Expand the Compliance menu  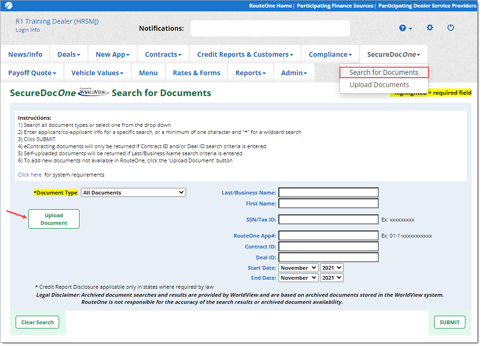coord(330,54)
